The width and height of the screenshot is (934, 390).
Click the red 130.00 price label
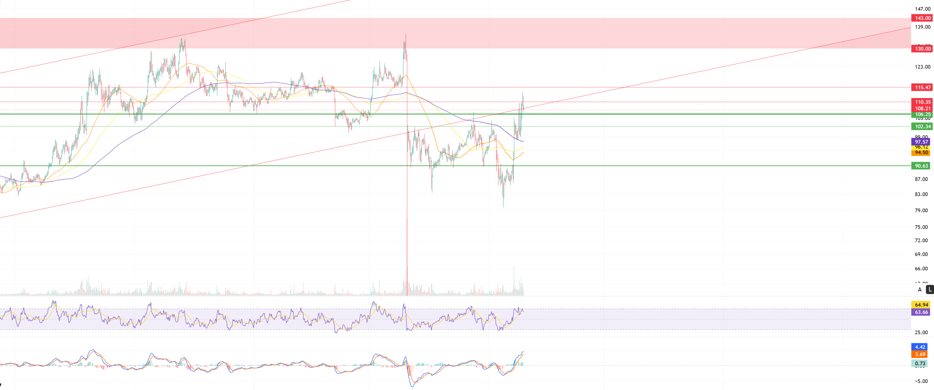[922, 48]
